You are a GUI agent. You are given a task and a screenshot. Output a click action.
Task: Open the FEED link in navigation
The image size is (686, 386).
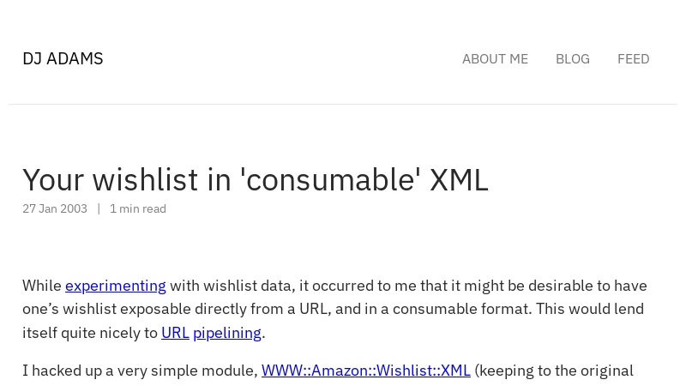(633, 59)
